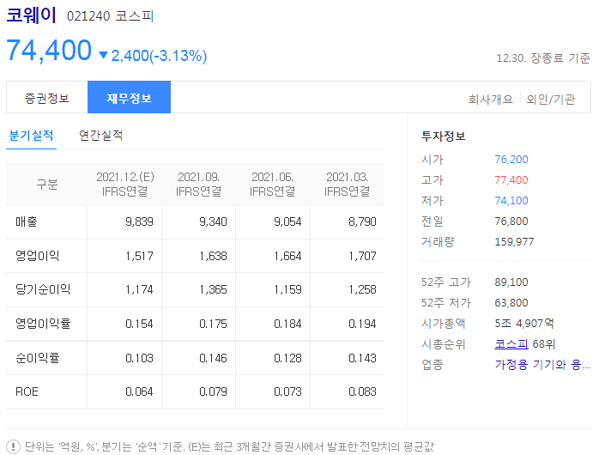Click the ROE row label
This screenshot has height=455, width=599.
point(27,391)
